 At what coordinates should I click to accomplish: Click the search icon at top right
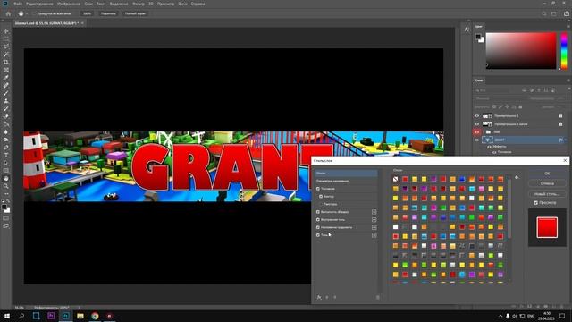(x=544, y=13)
